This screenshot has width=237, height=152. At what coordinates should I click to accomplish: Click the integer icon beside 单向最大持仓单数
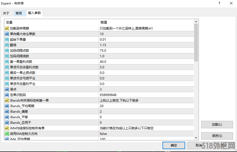pyautogui.click(x=7, y=34)
